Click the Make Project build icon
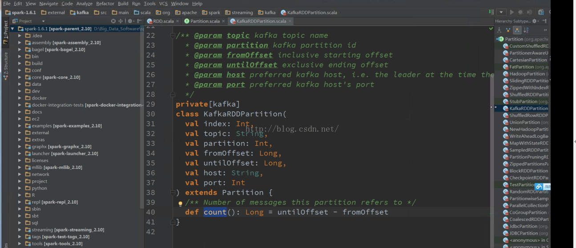 pyautogui.click(x=491, y=12)
